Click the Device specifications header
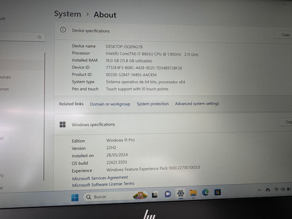292x219 pixels. coord(91,30)
